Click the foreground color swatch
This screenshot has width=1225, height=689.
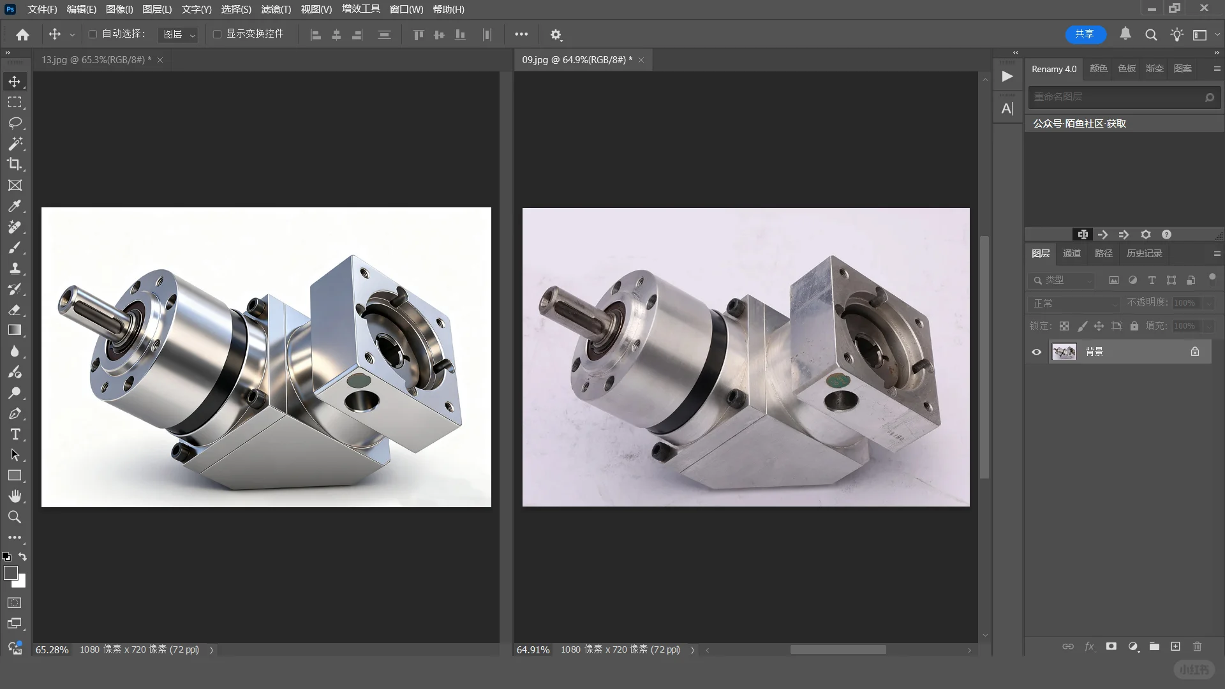[x=11, y=573]
